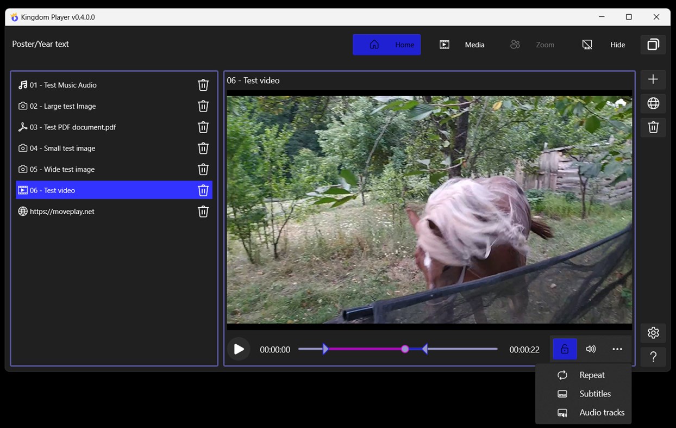The height and width of the screenshot is (428, 676).
Task: Click the camera icon for Small test image
Action: (23, 148)
